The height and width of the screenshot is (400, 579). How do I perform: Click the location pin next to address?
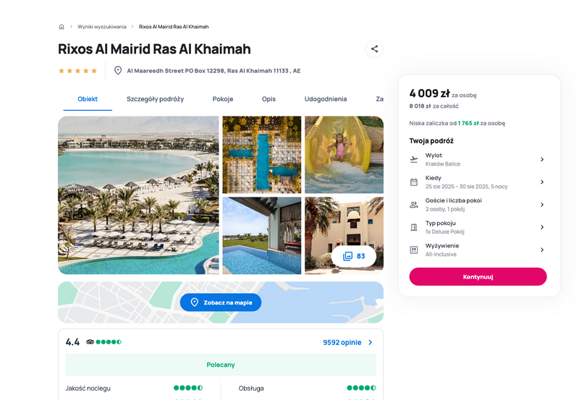point(118,70)
